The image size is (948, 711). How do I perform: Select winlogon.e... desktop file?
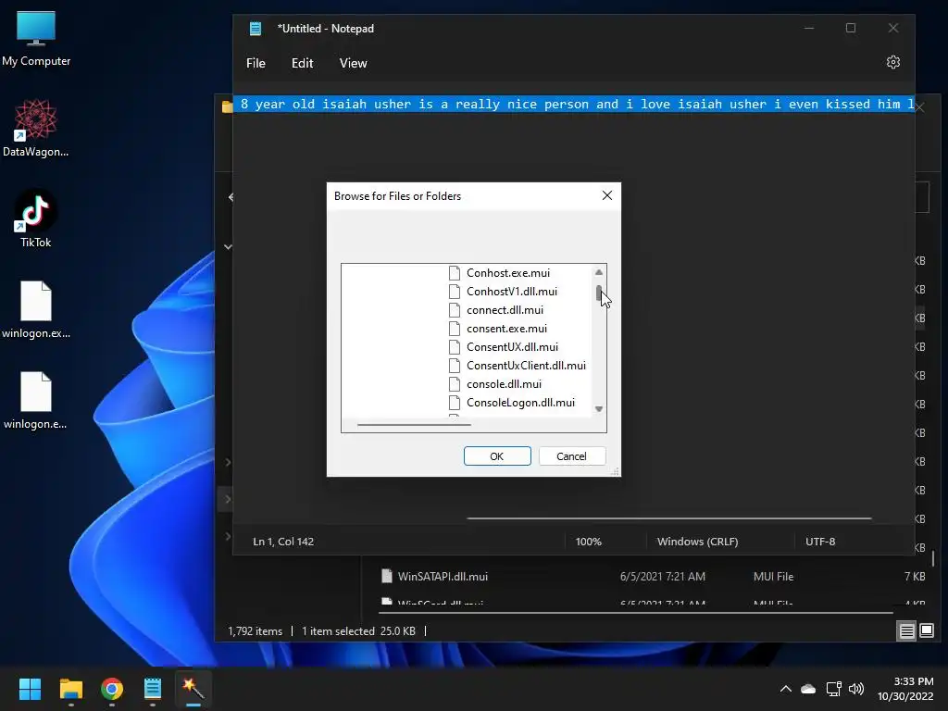coord(36,400)
